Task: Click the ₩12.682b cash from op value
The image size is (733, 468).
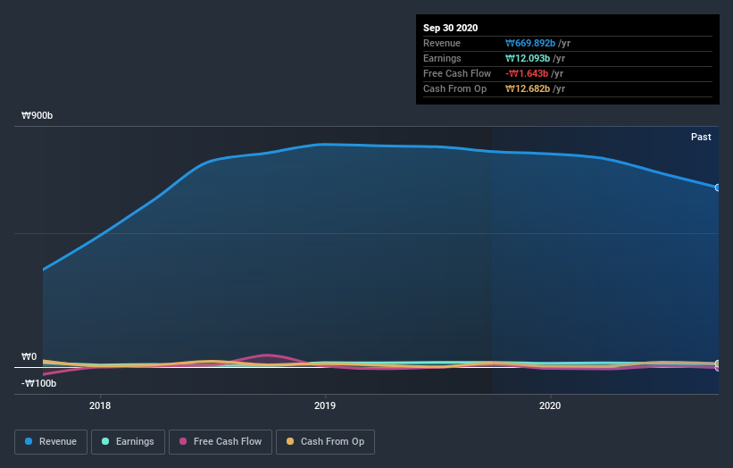Action: 528,88
